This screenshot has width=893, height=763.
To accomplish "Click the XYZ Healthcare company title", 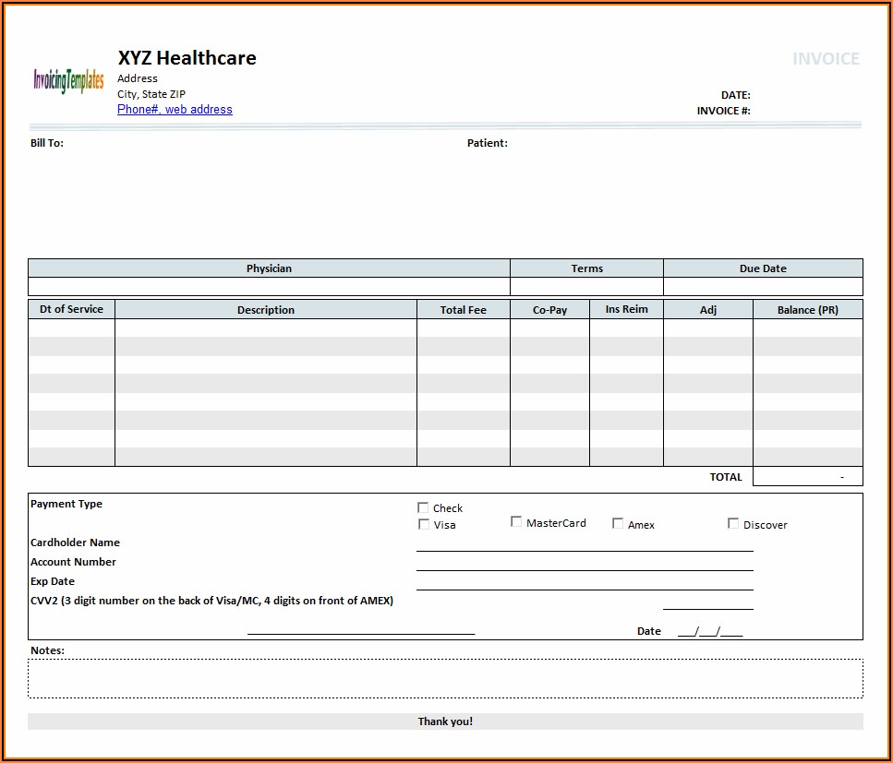I will click(187, 58).
